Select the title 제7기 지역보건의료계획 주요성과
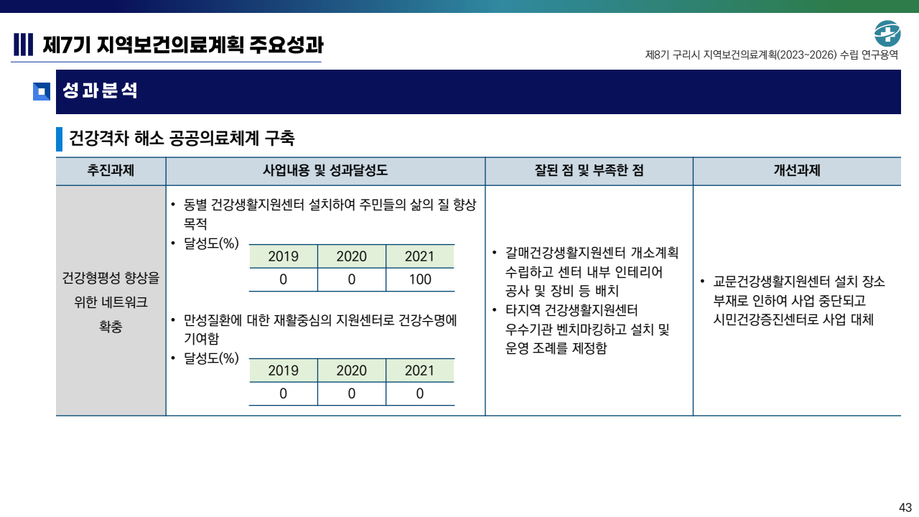 coord(183,45)
